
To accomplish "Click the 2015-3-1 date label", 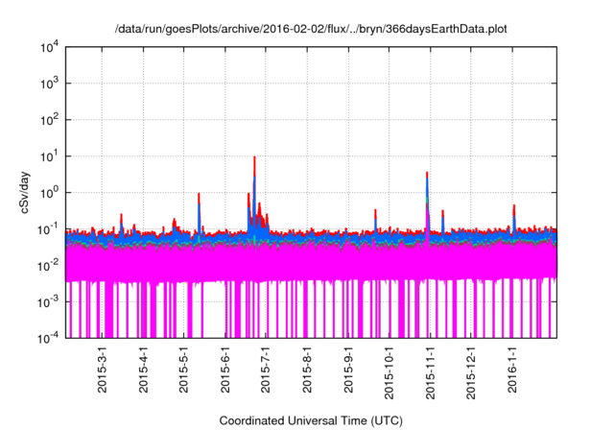I will pos(103,370).
